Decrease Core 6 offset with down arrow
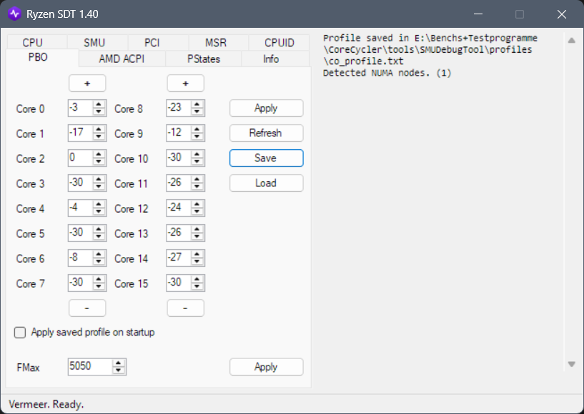The image size is (584, 414). click(x=99, y=261)
